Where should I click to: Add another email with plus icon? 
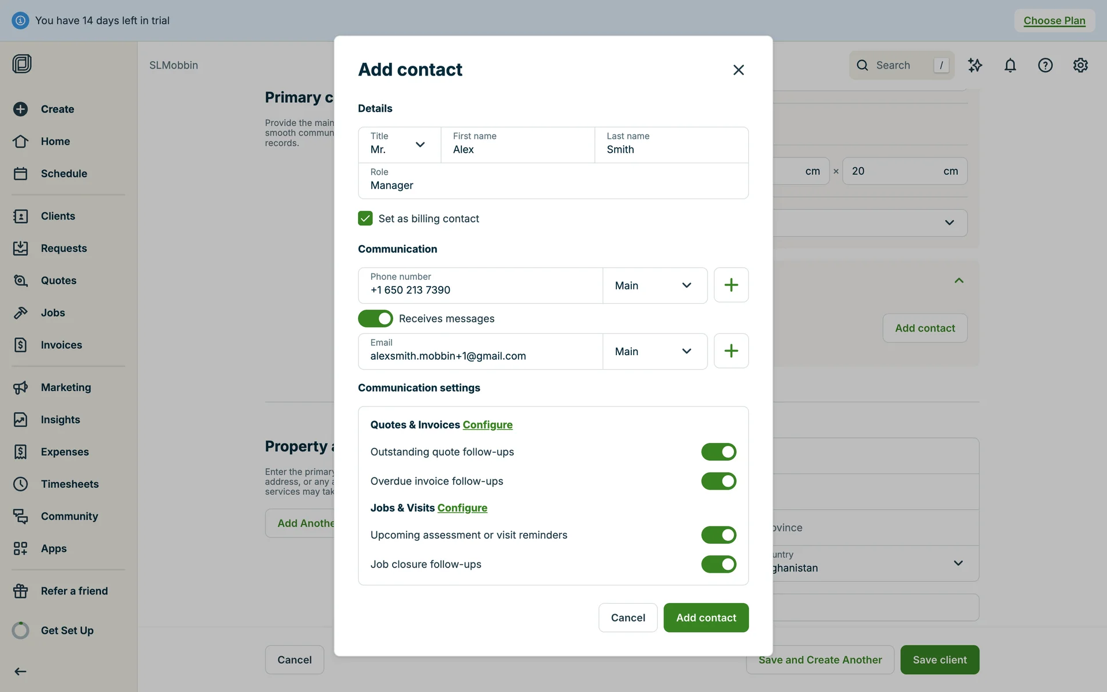[731, 351]
